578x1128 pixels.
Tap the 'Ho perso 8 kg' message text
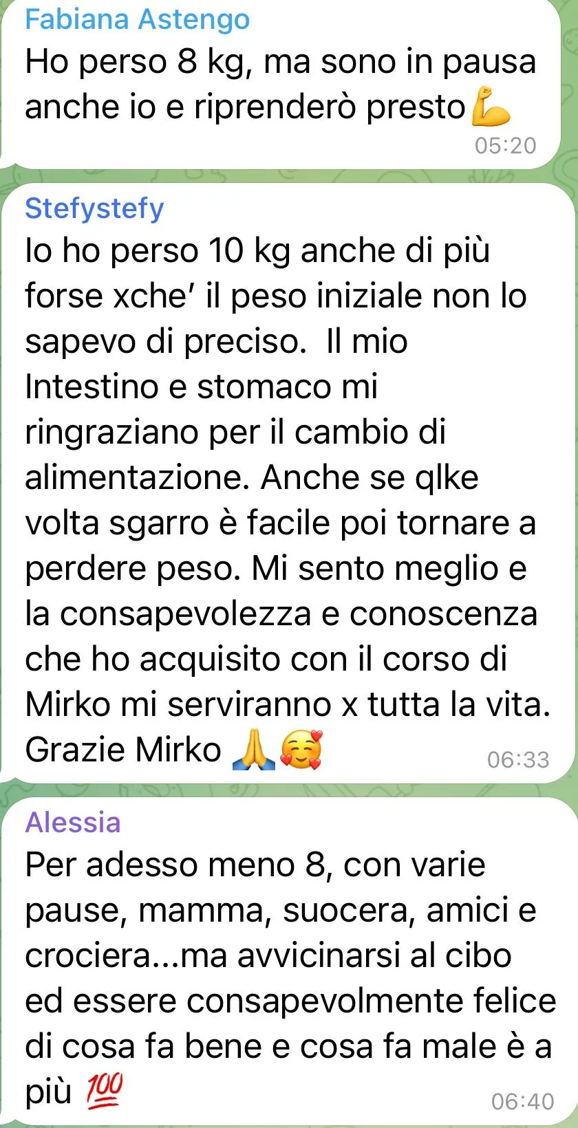[x=141, y=62]
